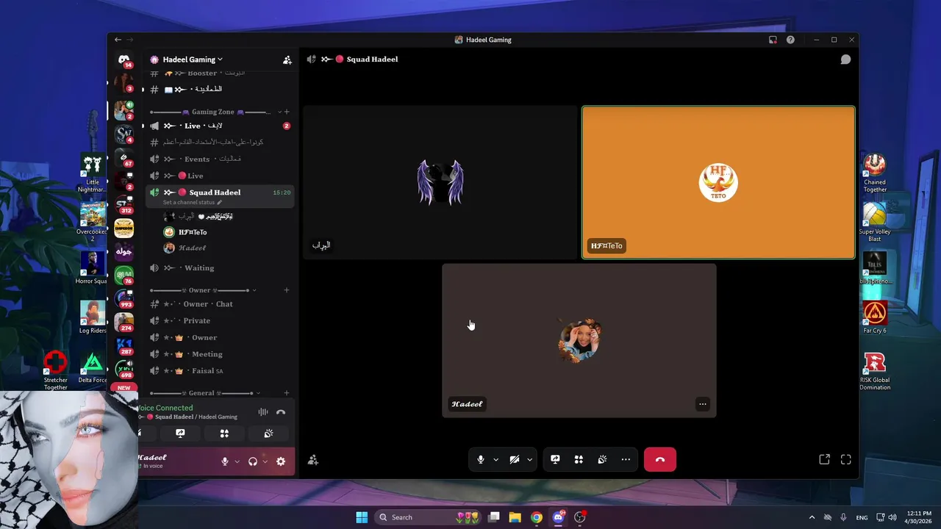Open input device arrow beside the user panel mic
This screenshot has width=941, height=529.
tap(237, 461)
